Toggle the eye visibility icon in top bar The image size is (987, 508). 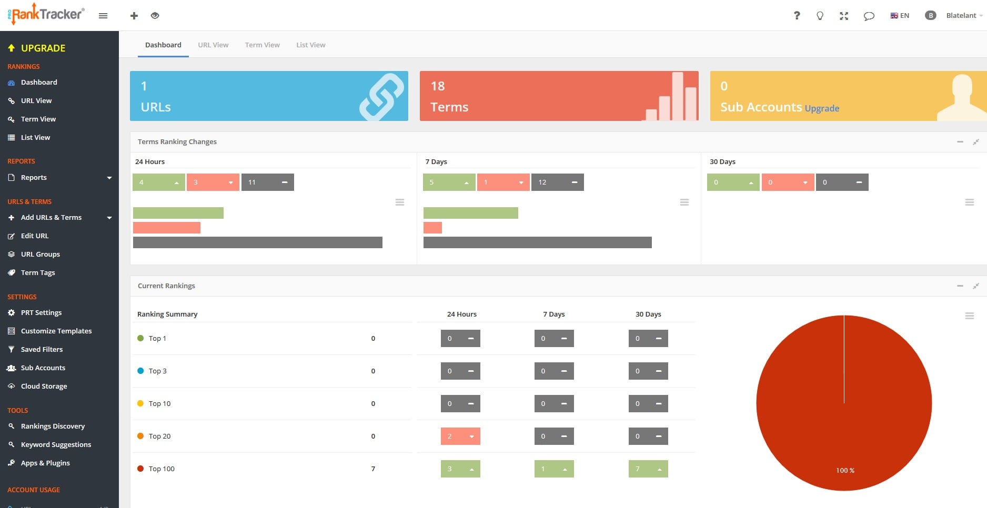pyautogui.click(x=155, y=16)
